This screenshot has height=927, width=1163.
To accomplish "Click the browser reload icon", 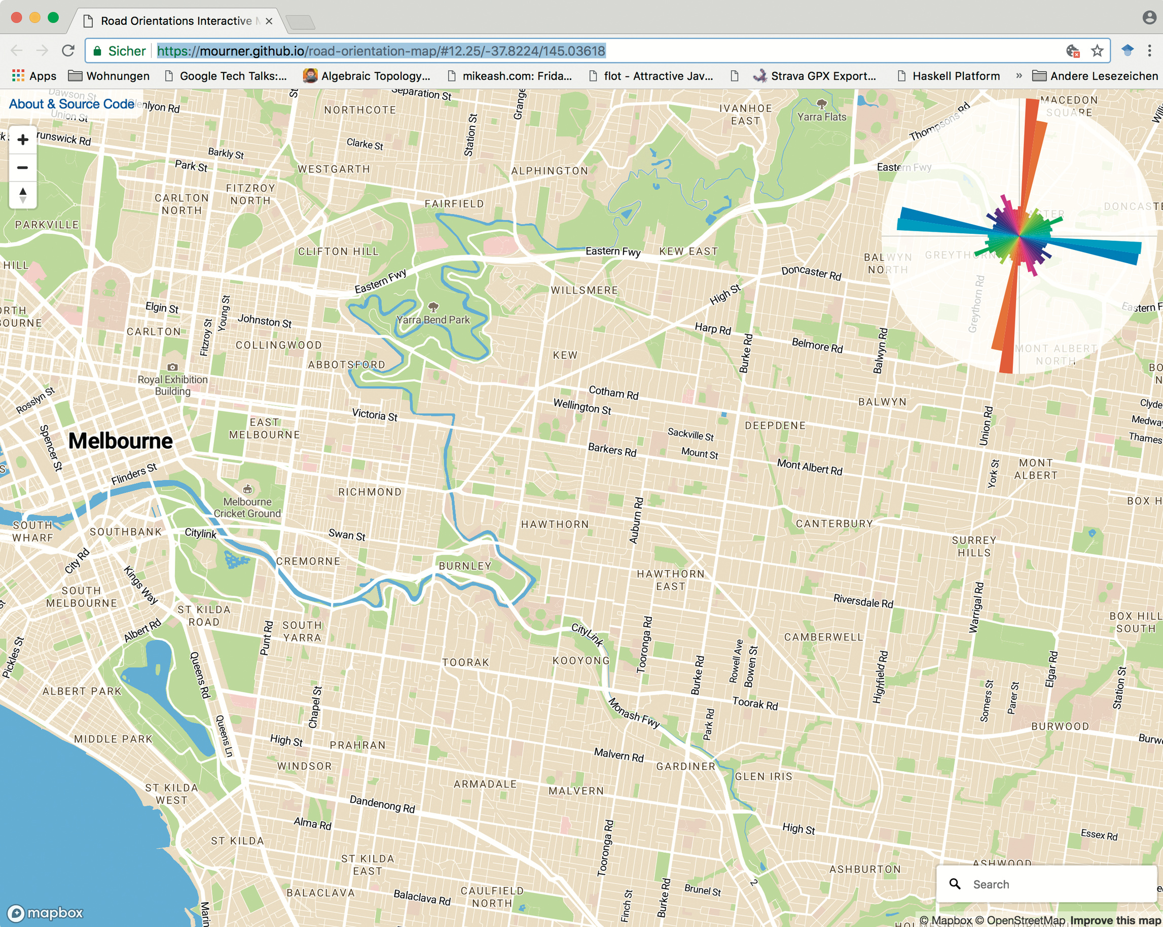I will [x=68, y=51].
